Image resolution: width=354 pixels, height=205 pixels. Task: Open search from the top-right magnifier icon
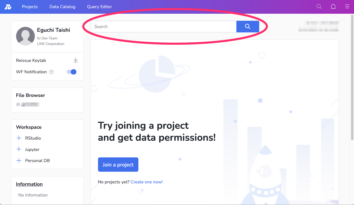(x=319, y=7)
